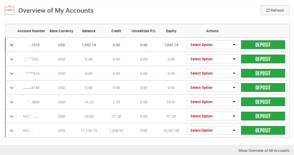Click DEPOSIT for account ending 3608
Viewport: 294px width, 155px height.
pyautogui.click(x=263, y=102)
